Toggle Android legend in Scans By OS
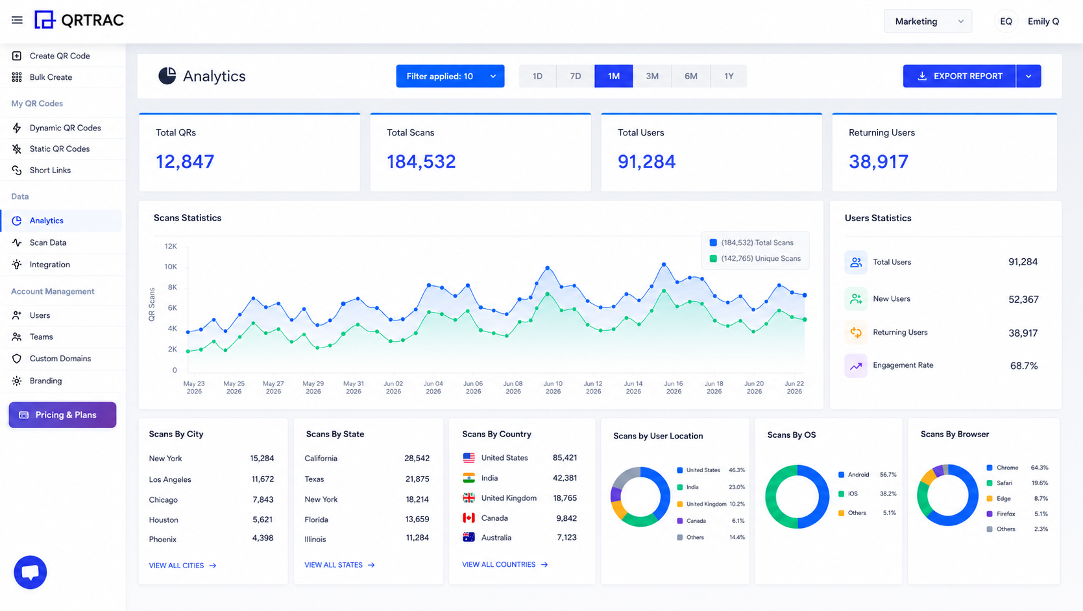1083x611 pixels. [853, 475]
